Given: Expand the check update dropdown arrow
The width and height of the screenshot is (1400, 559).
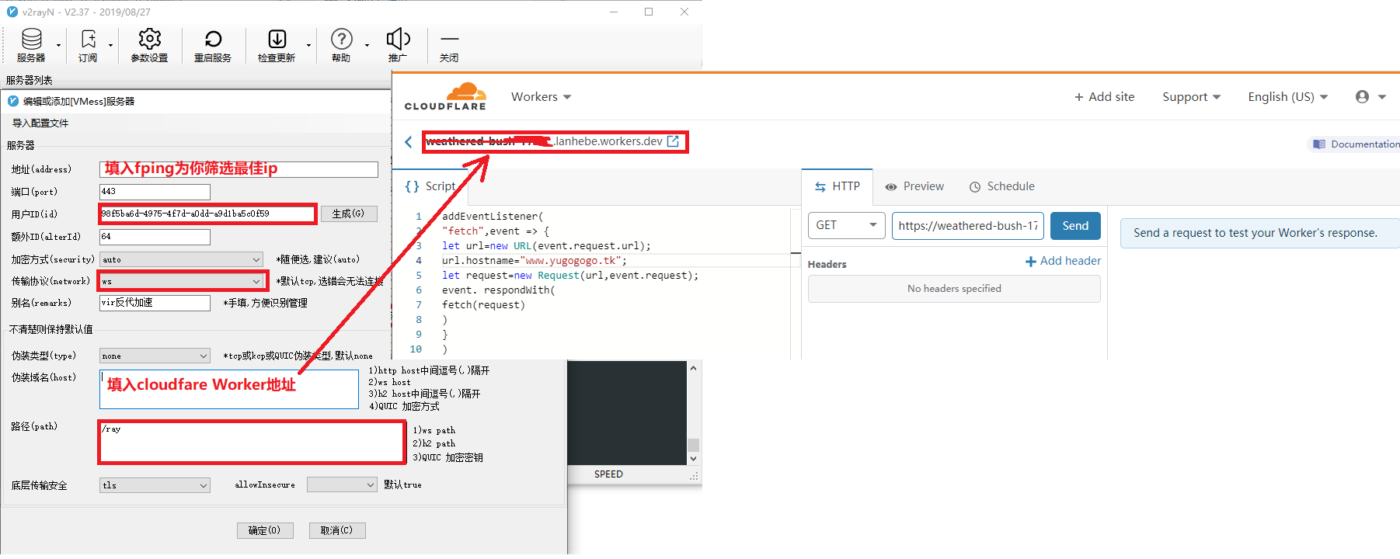Looking at the screenshot, I should 309,45.
